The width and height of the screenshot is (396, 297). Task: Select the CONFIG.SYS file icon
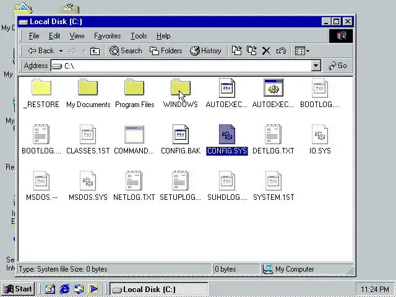coord(227,134)
